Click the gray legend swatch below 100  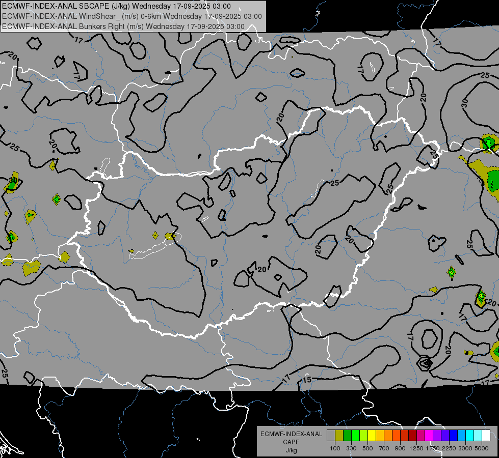[x=331, y=436]
